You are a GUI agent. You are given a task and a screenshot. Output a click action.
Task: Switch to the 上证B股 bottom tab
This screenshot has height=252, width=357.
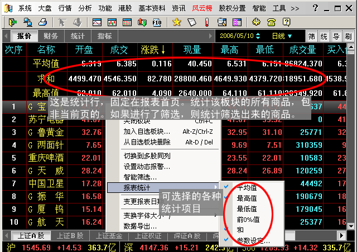pyautogui.click(x=70, y=236)
